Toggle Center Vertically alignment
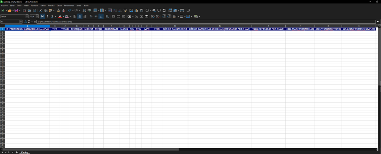The image size is (381, 154). pyautogui.click(x=96, y=16)
